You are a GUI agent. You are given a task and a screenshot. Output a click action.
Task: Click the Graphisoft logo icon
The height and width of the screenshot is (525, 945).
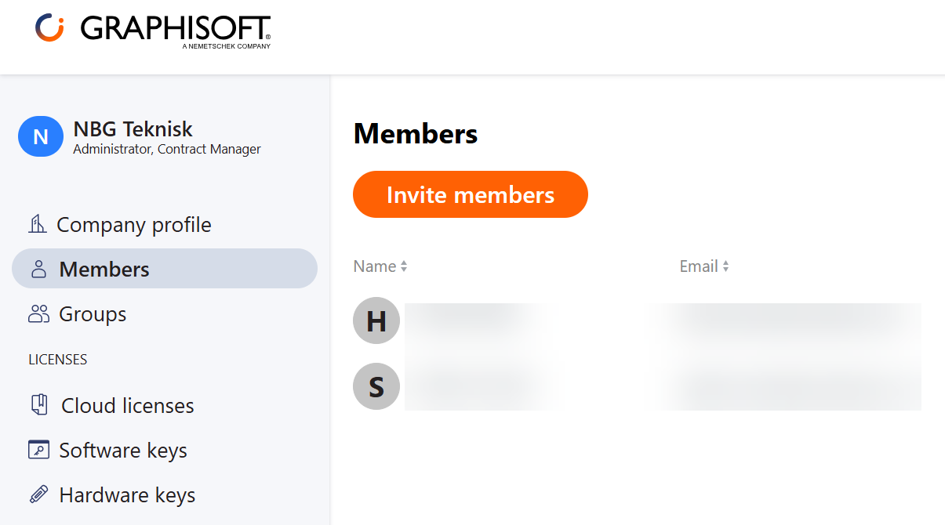click(49, 28)
